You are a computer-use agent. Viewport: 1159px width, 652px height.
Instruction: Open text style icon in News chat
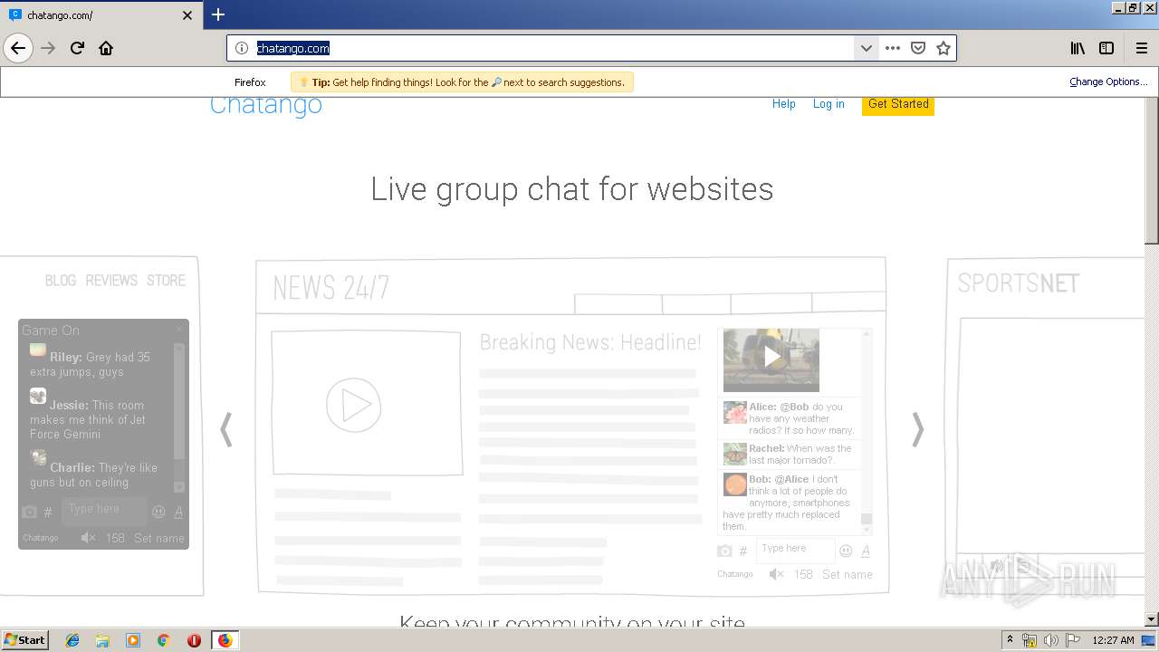866,551
